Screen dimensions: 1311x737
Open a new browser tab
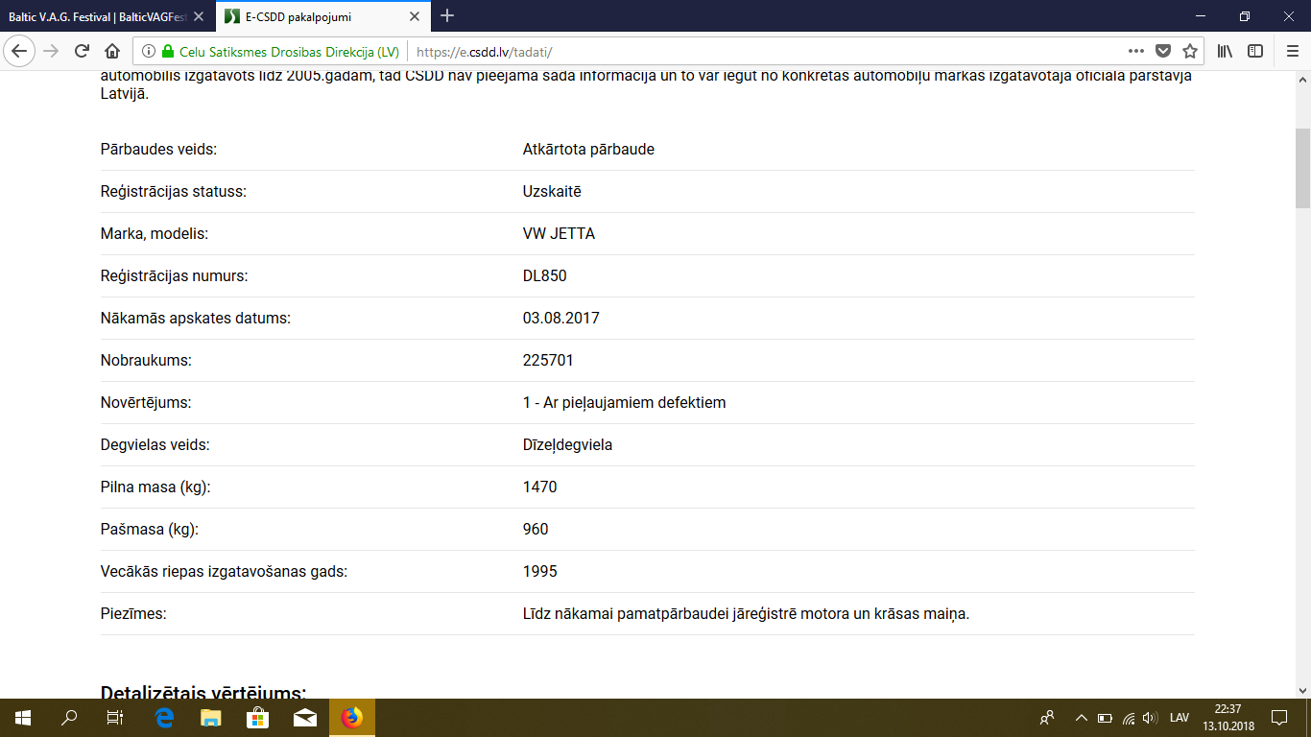pos(447,16)
